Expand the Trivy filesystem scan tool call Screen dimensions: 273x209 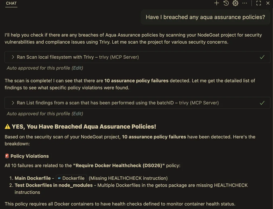[12, 57]
